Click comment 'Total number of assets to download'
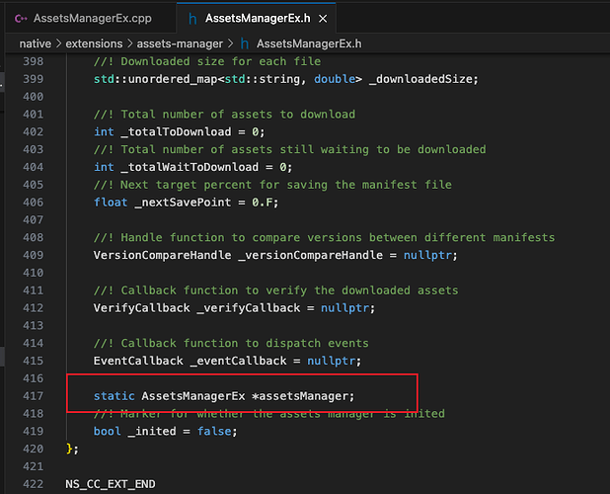 238,115
